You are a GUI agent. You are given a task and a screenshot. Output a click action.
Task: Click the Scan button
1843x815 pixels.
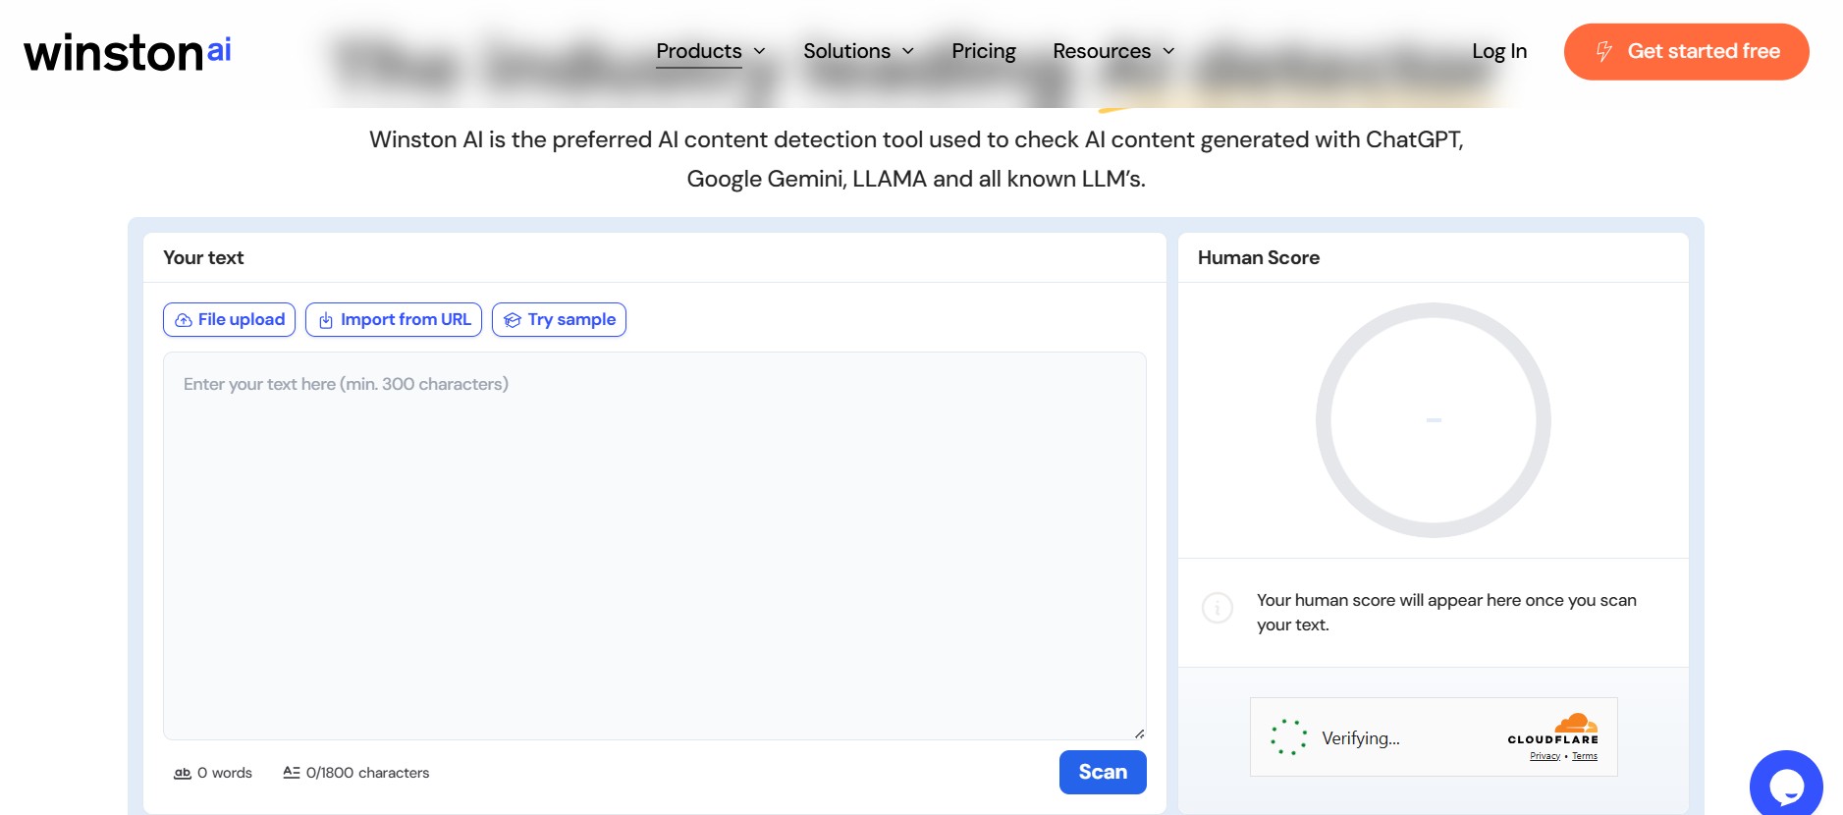(1103, 772)
